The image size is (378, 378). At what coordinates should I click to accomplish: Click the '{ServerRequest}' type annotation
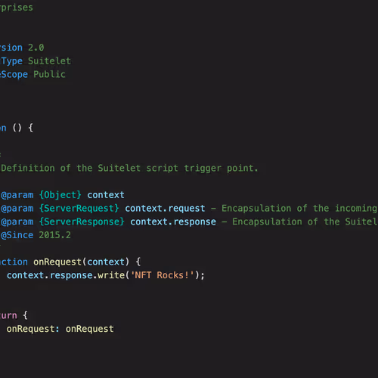click(x=79, y=209)
